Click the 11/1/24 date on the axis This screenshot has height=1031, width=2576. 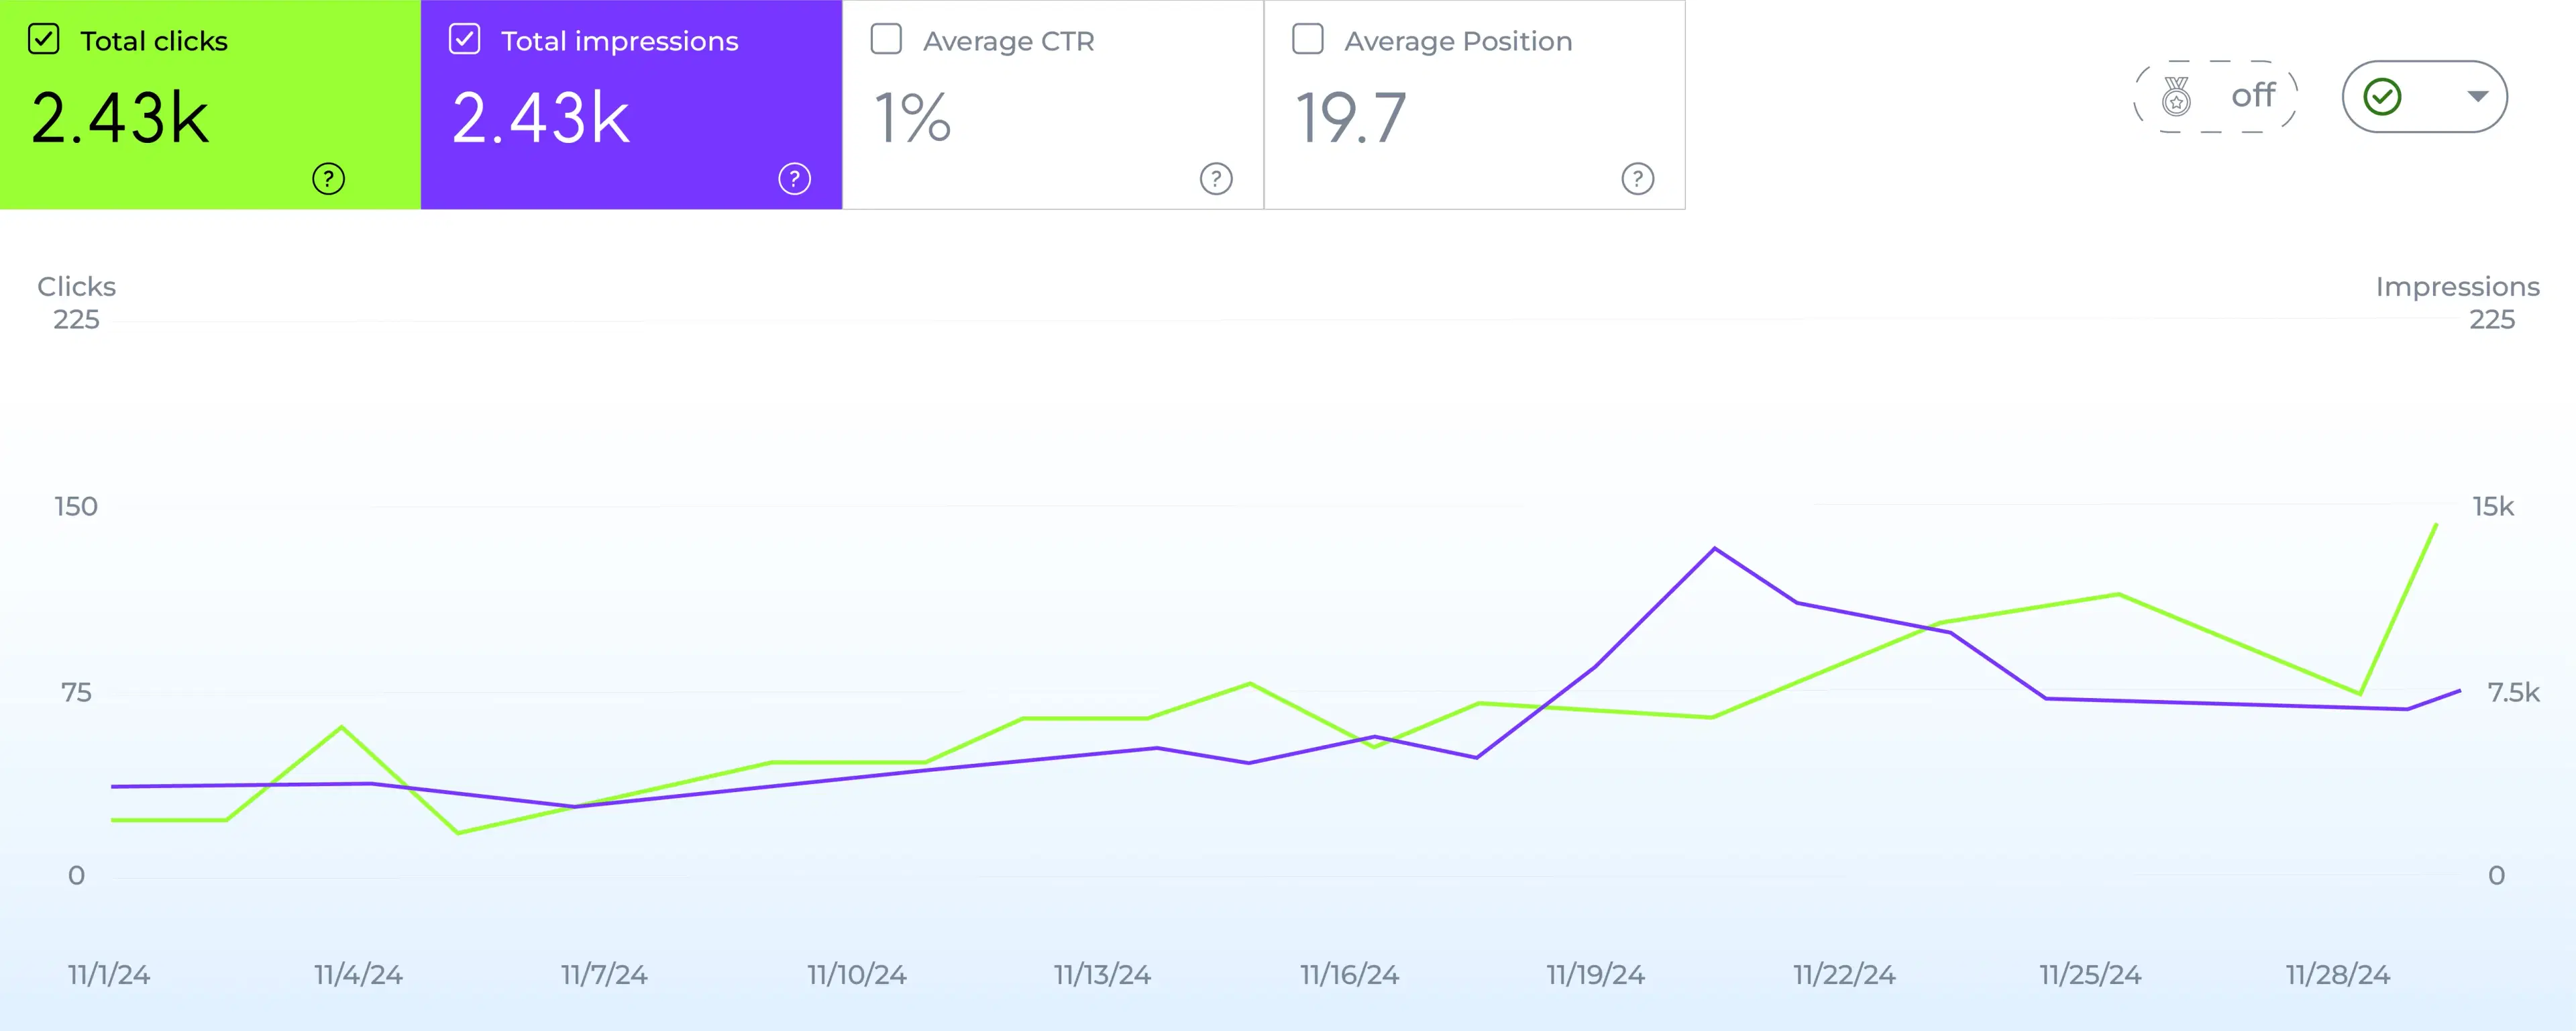point(109,975)
